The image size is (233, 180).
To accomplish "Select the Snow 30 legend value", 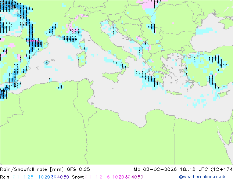I will (128, 177).
